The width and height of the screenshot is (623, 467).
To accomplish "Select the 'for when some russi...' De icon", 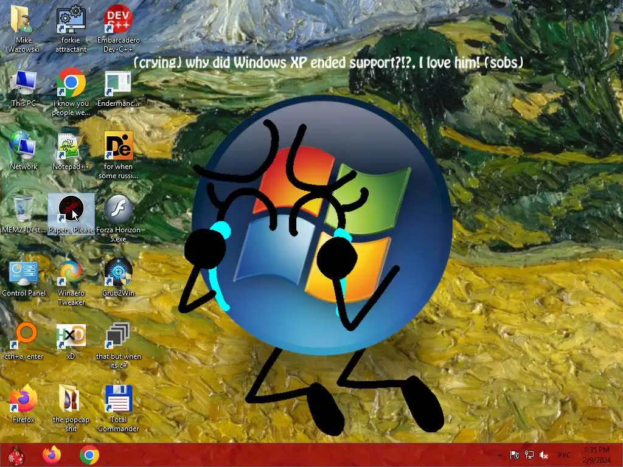I will point(119,155).
